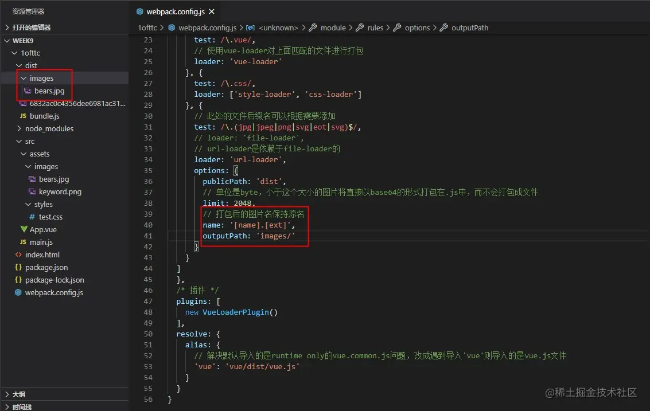Screen dimensions: 650x411
Task: Click line number 41 in the gutter
Action: click(x=148, y=236)
